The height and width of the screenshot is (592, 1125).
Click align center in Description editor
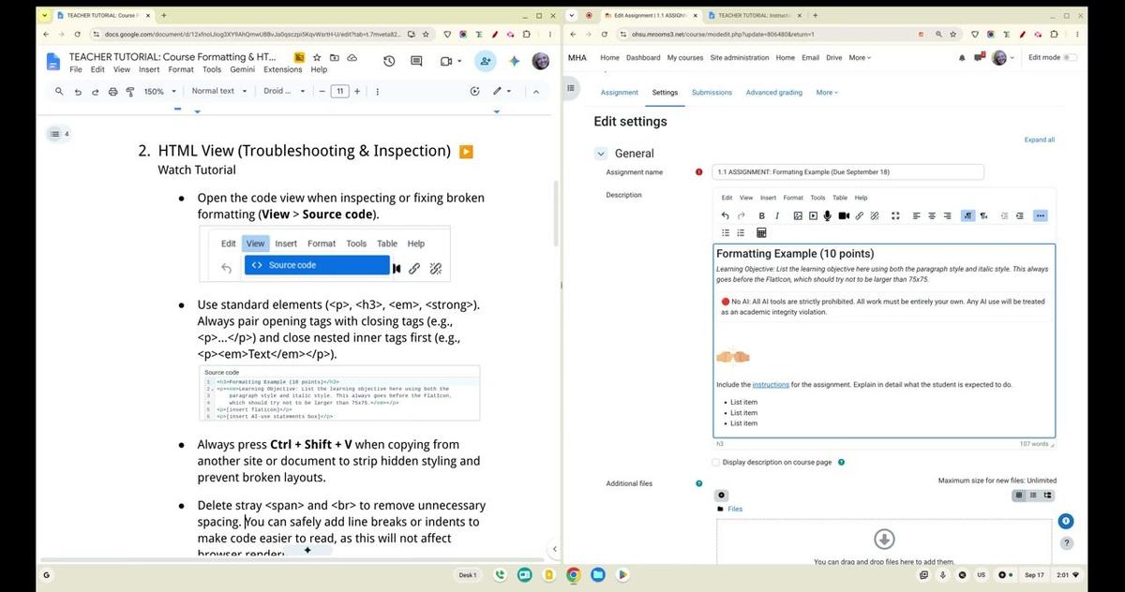tap(932, 215)
